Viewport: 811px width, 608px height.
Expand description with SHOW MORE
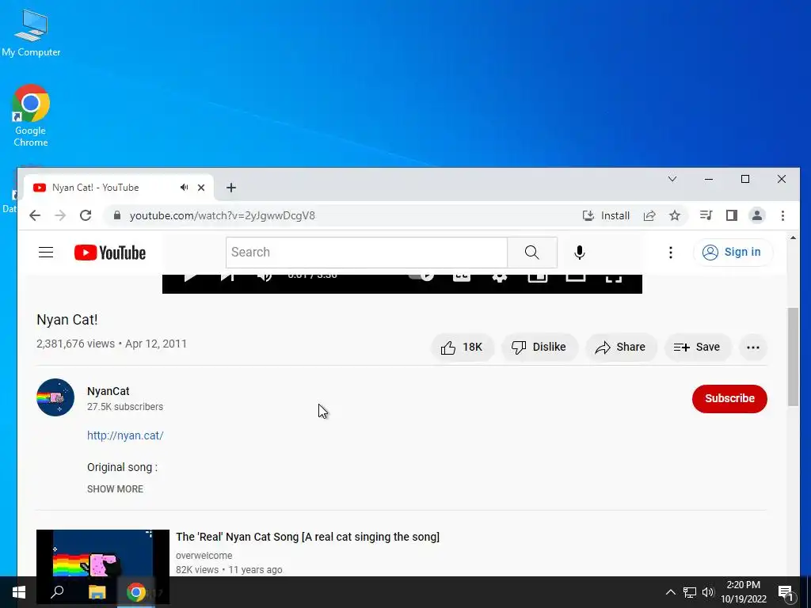pyautogui.click(x=115, y=489)
